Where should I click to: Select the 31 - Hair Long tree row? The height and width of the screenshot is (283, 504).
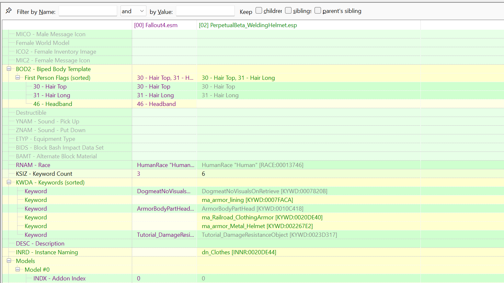(52, 95)
